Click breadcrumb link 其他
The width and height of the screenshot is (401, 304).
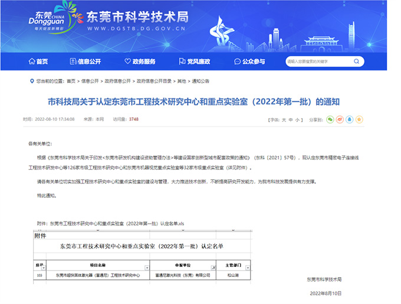182,81
